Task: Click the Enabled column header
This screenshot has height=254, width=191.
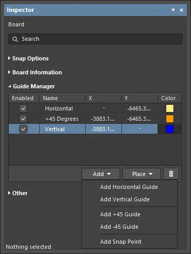Action: coord(23,98)
